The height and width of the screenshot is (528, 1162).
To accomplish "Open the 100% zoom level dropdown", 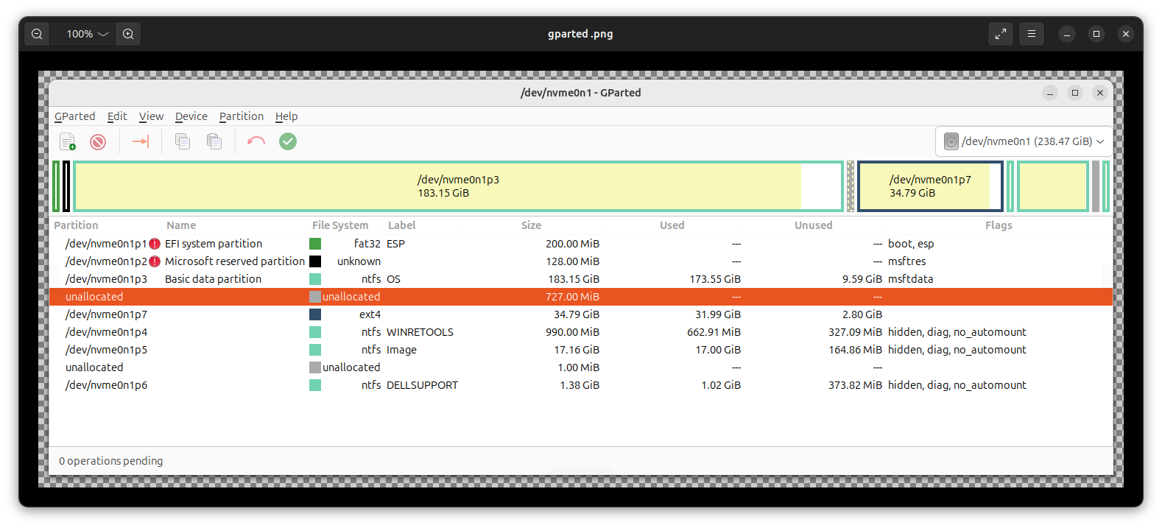I will click(87, 34).
